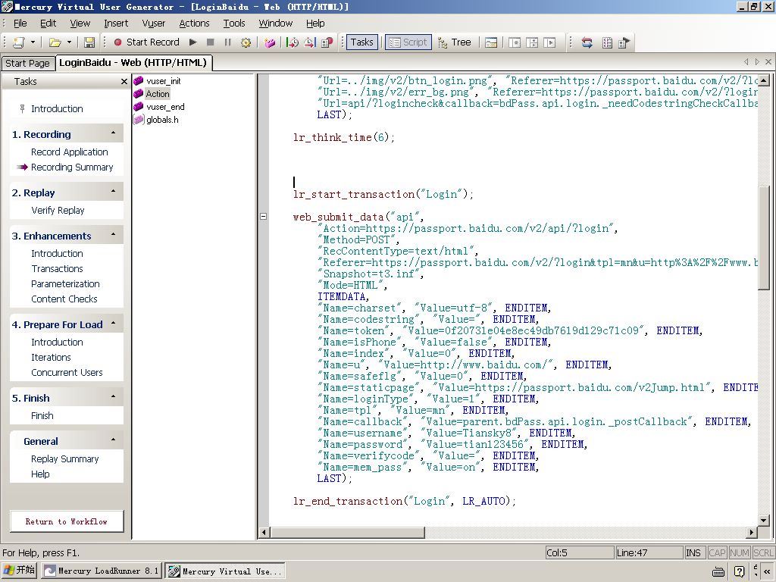
Task: Open Record Application task link
Action: pyautogui.click(x=69, y=152)
